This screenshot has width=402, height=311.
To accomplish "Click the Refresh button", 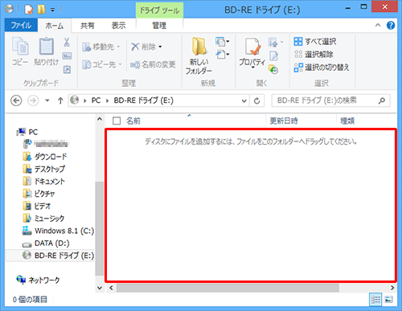I will pyautogui.click(x=256, y=101).
